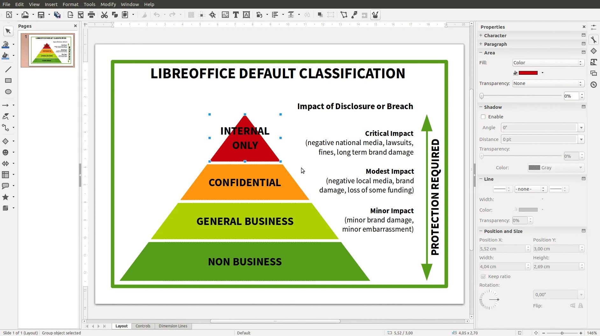Choose the Ellipse tool
The image size is (600, 336).
pos(8,92)
